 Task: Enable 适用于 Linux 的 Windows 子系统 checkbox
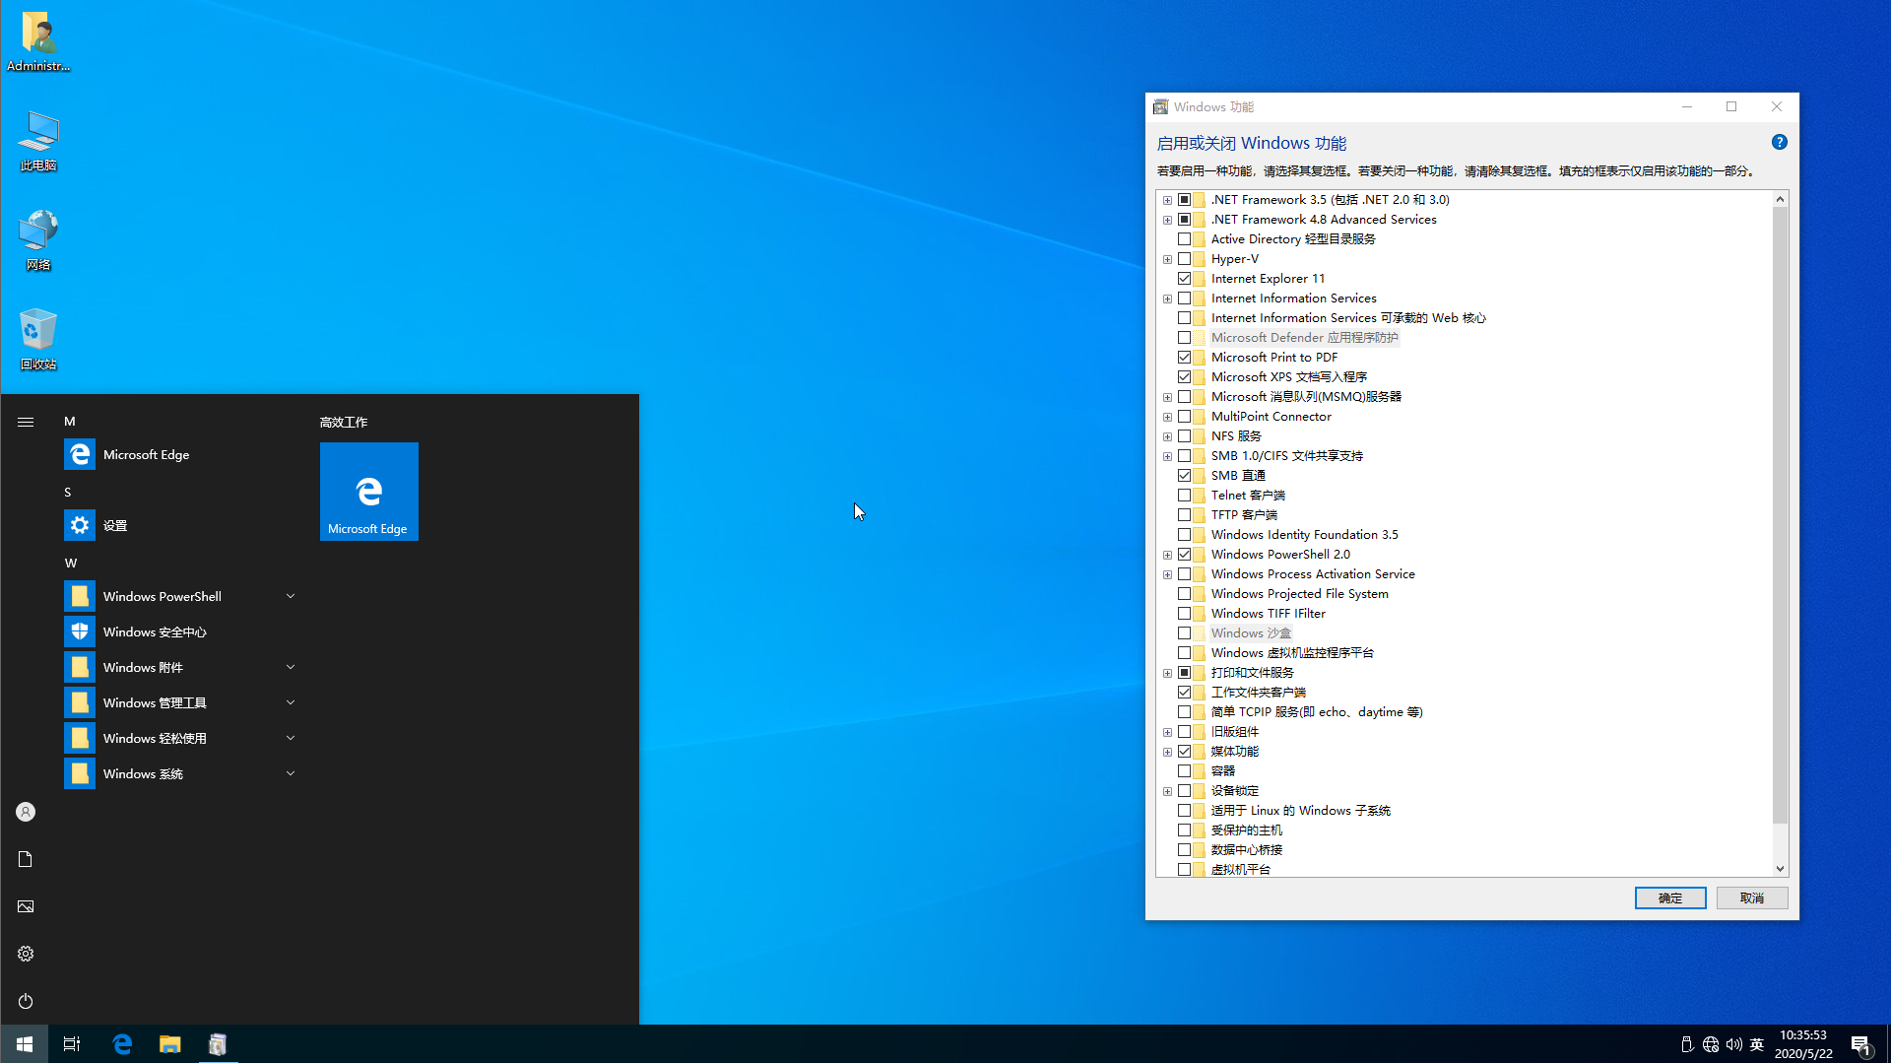point(1185,811)
